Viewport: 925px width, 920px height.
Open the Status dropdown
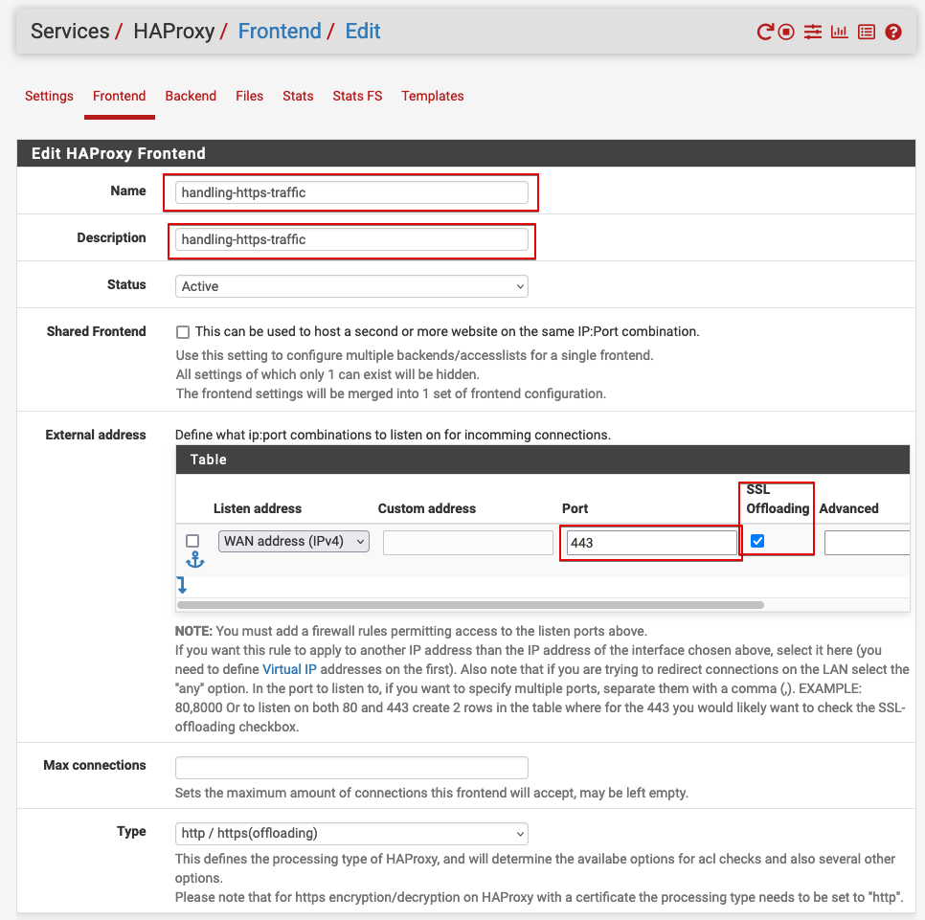351,286
